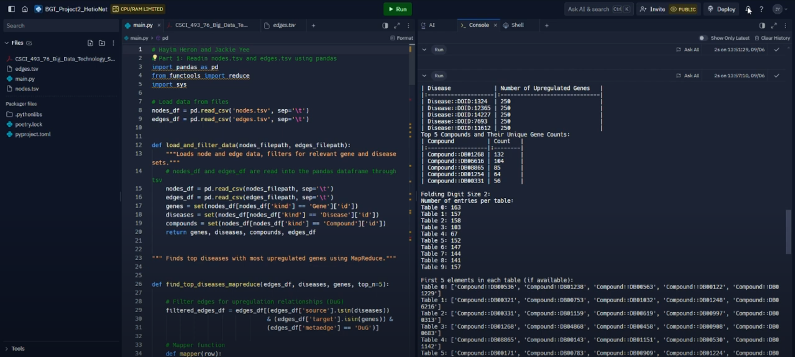Go to the Replit home icon
The width and height of the screenshot is (795, 357).
25,9
